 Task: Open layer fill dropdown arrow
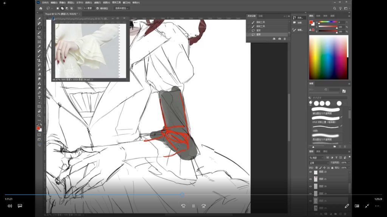click(349, 168)
